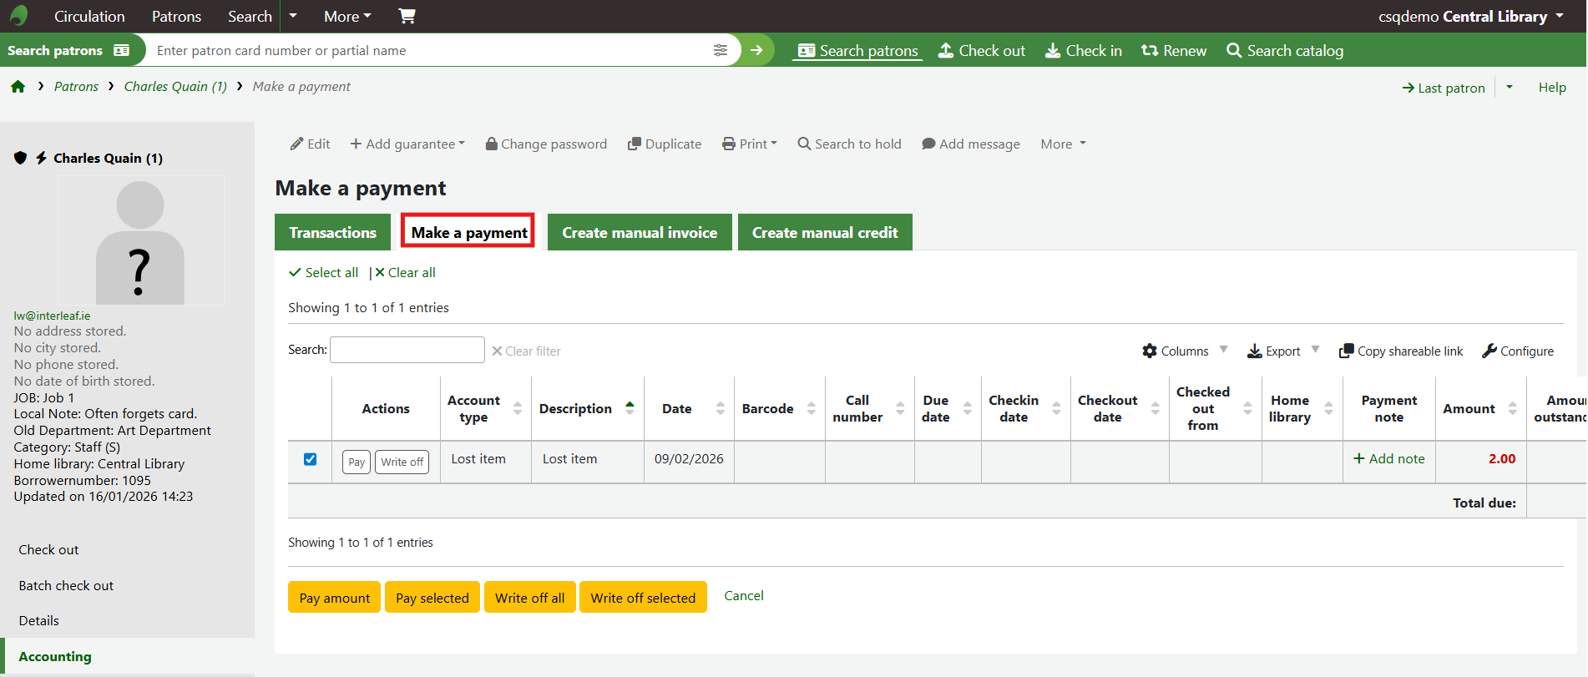Click the Renew toolbar link
This screenshot has width=1588, height=677.
point(1174,51)
